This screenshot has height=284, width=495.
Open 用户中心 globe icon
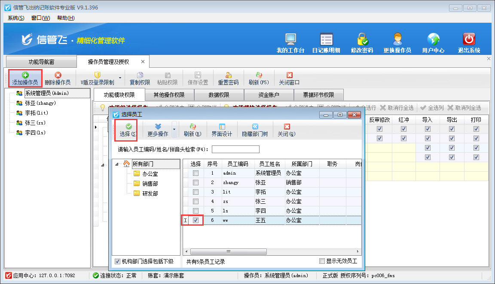[x=433, y=39]
